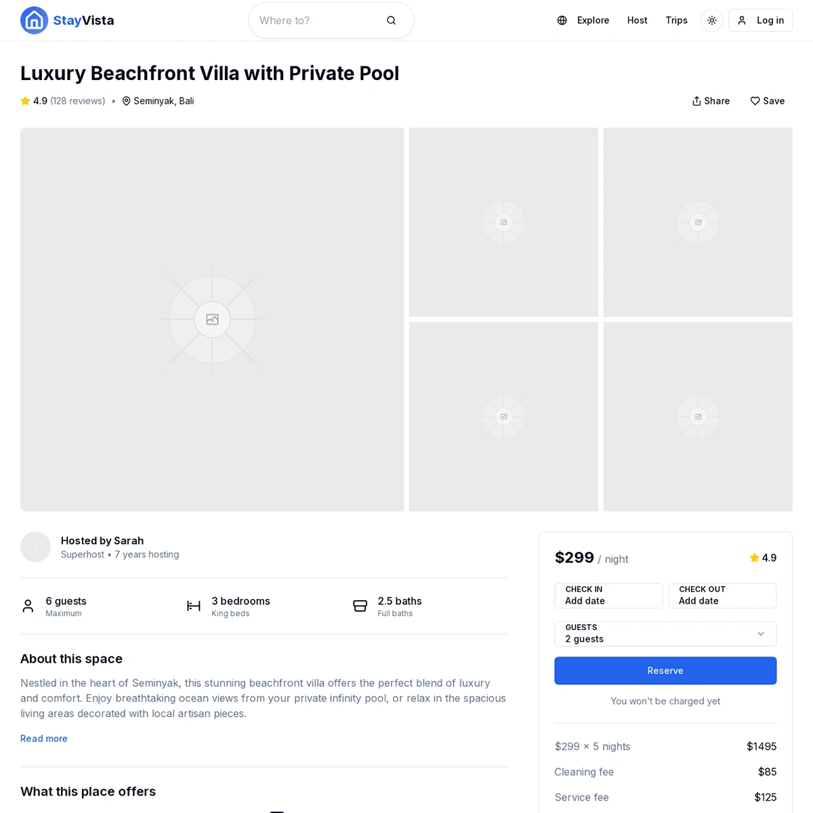Viewport: 813px width, 813px height.
Task: Go to the Trips menu item
Action: pyautogui.click(x=676, y=20)
